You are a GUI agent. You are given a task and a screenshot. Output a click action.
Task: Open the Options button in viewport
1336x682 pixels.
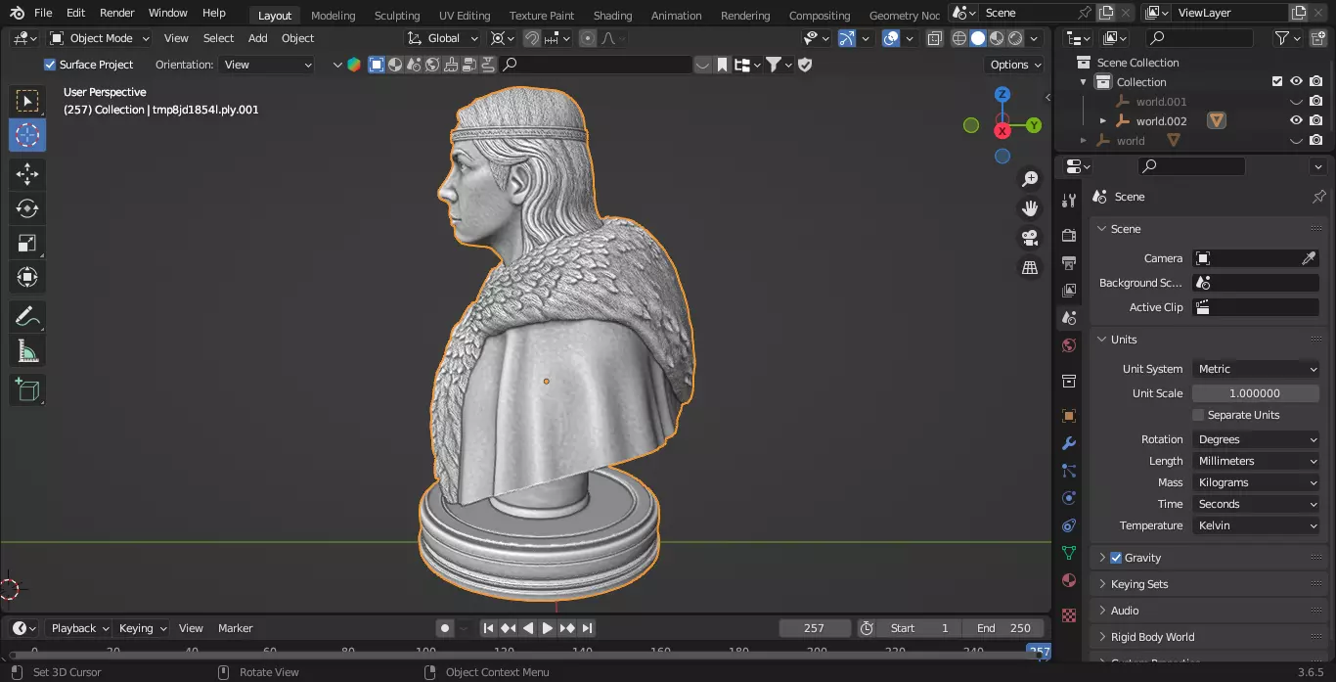[x=1015, y=65]
